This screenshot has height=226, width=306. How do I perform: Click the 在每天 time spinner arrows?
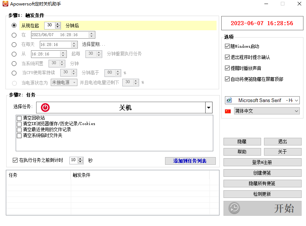tap(74, 44)
